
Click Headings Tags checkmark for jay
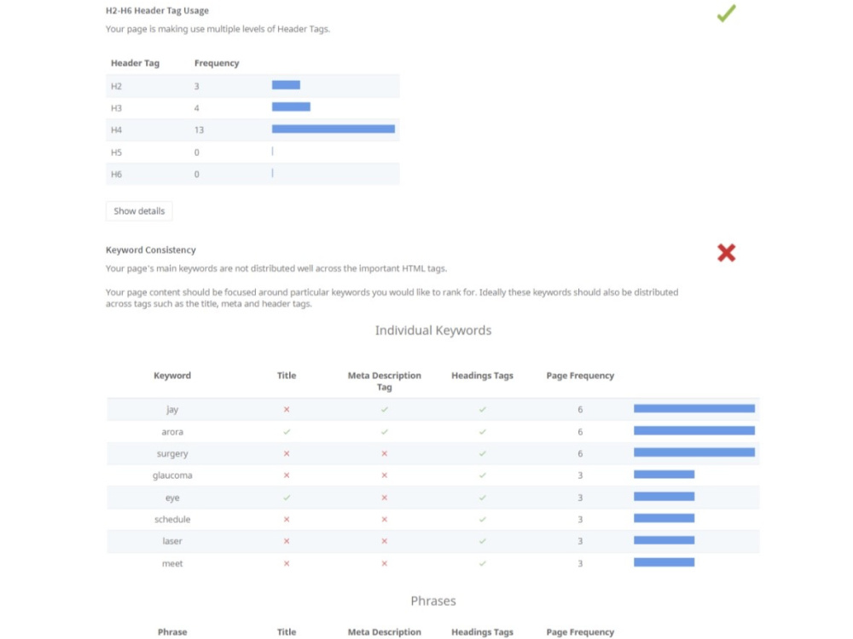click(x=483, y=409)
